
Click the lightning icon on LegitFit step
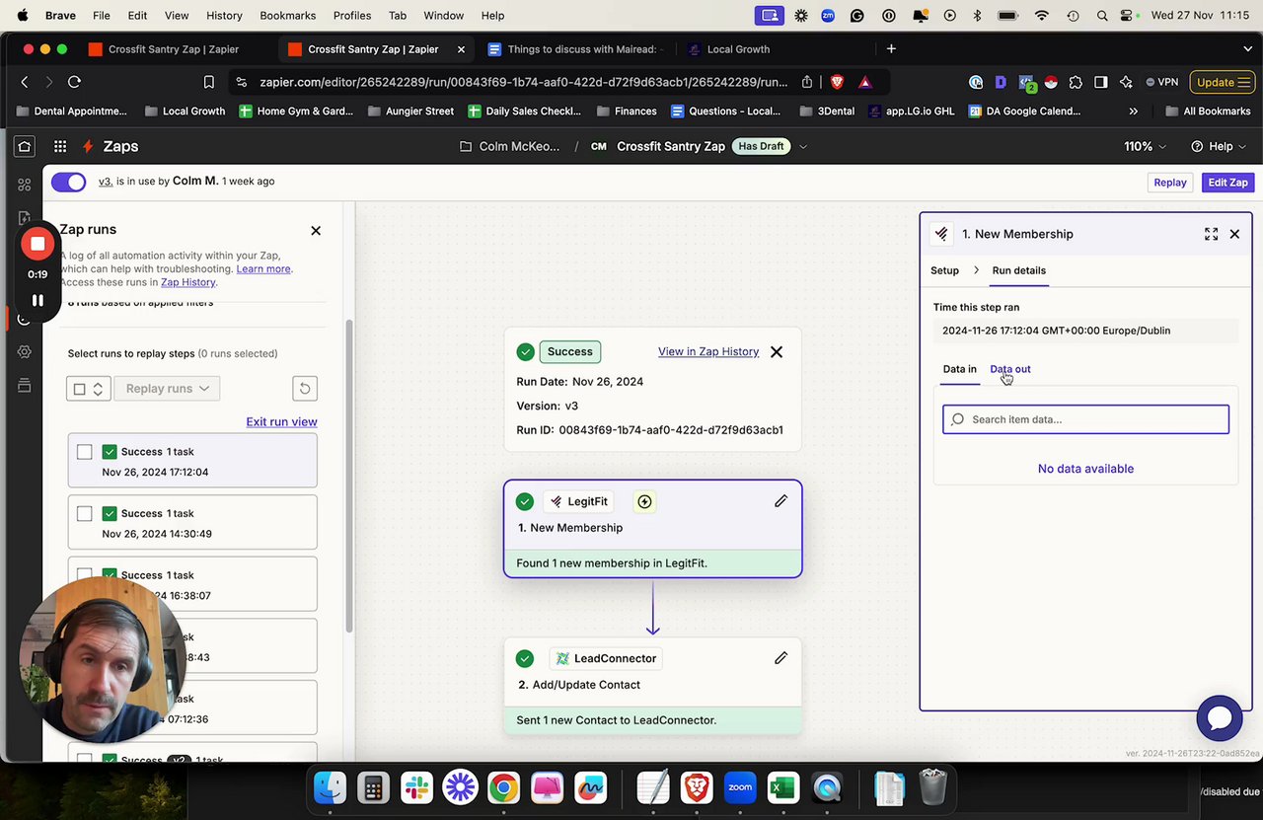[x=644, y=501]
